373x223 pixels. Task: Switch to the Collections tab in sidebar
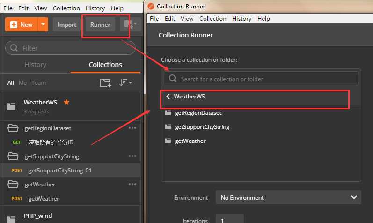[x=105, y=65]
